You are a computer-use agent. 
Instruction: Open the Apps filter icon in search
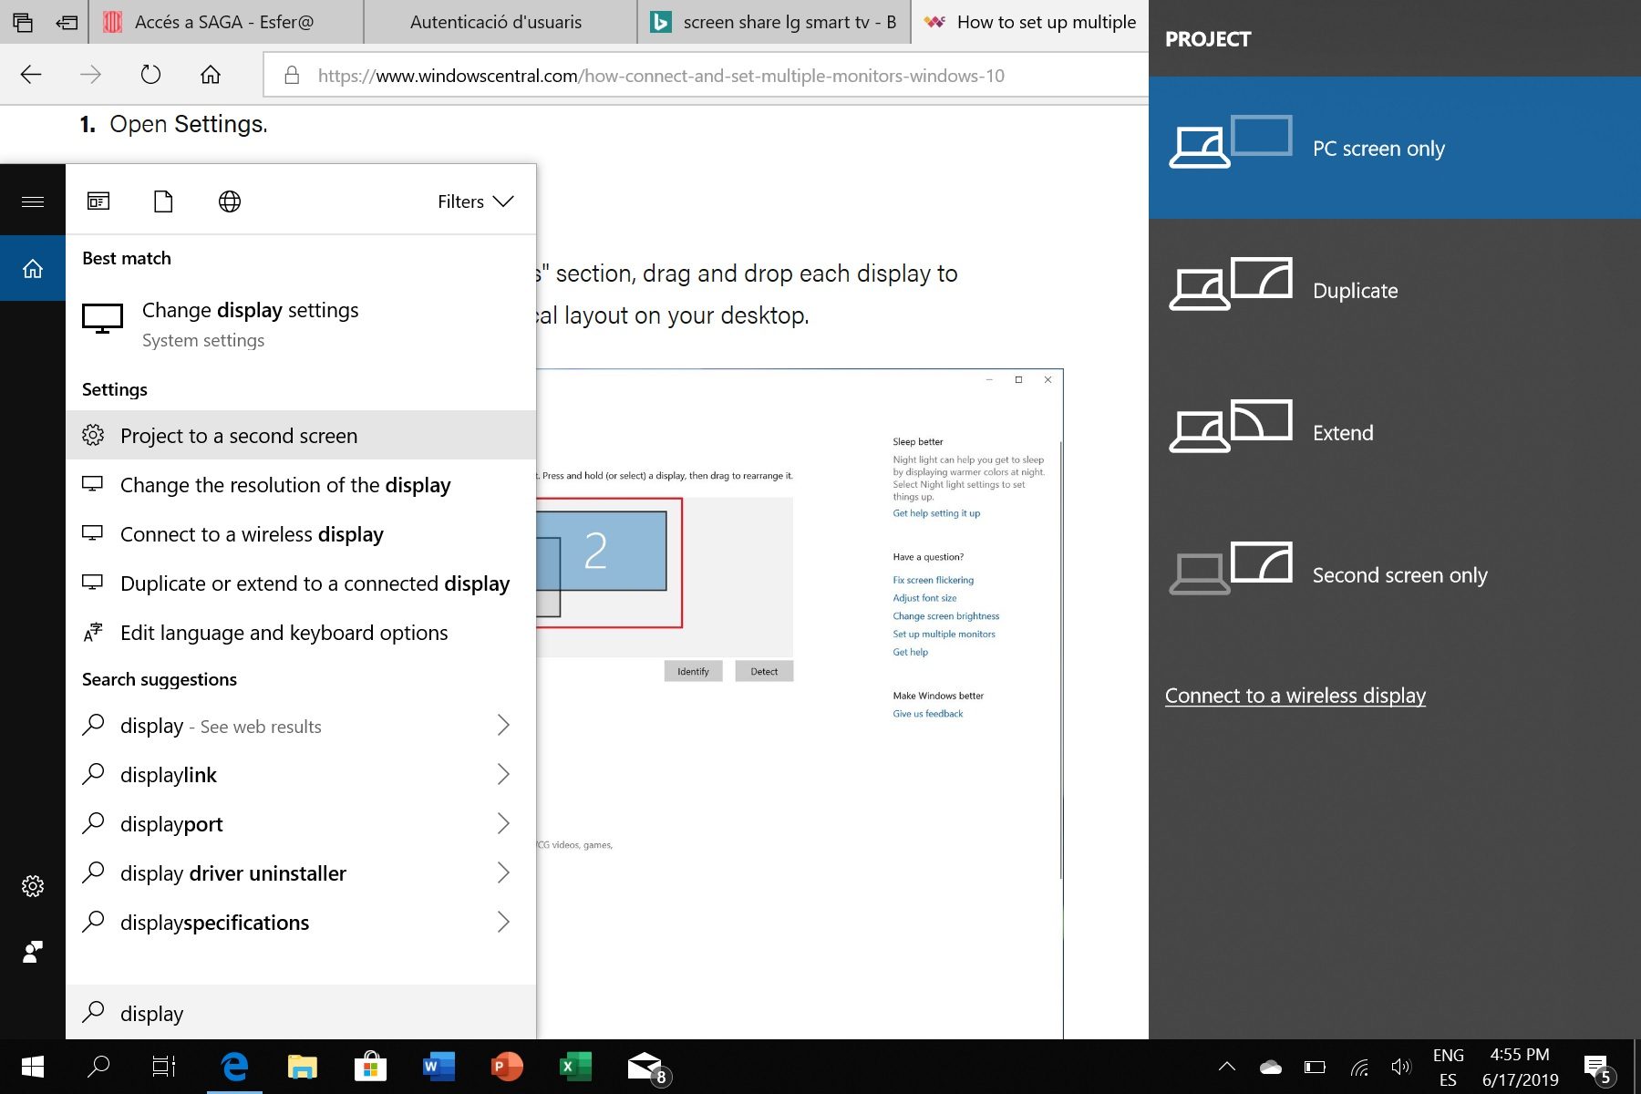(x=98, y=201)
